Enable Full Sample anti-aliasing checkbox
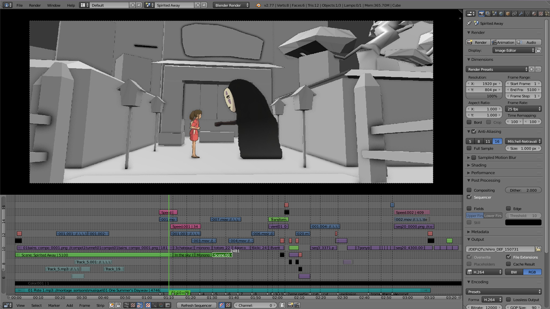 click(469, 148)
